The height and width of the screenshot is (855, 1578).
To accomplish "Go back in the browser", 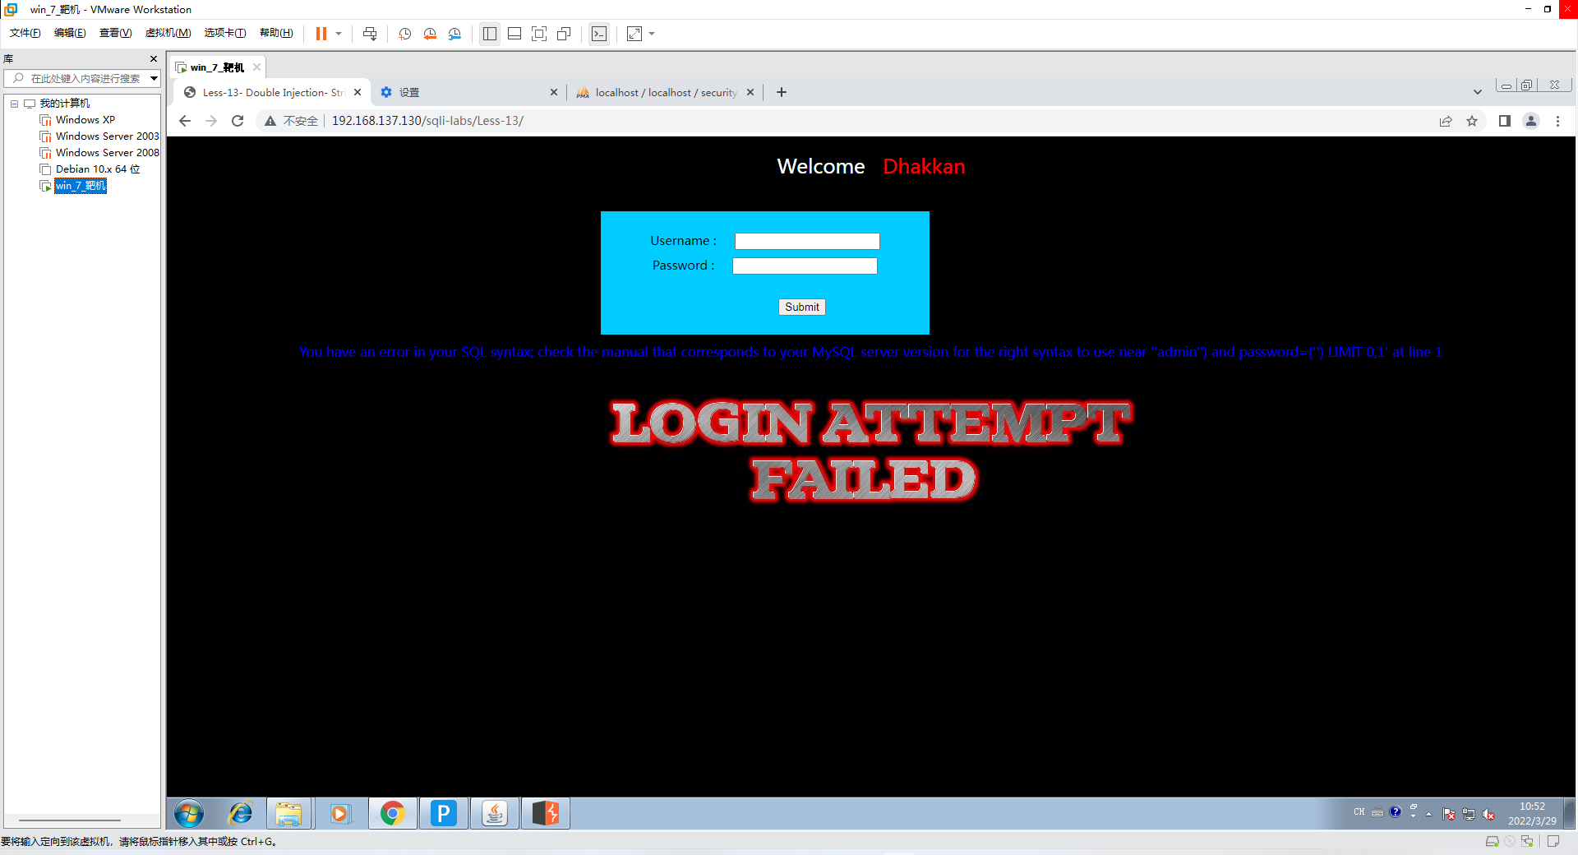I will point(185,121).
